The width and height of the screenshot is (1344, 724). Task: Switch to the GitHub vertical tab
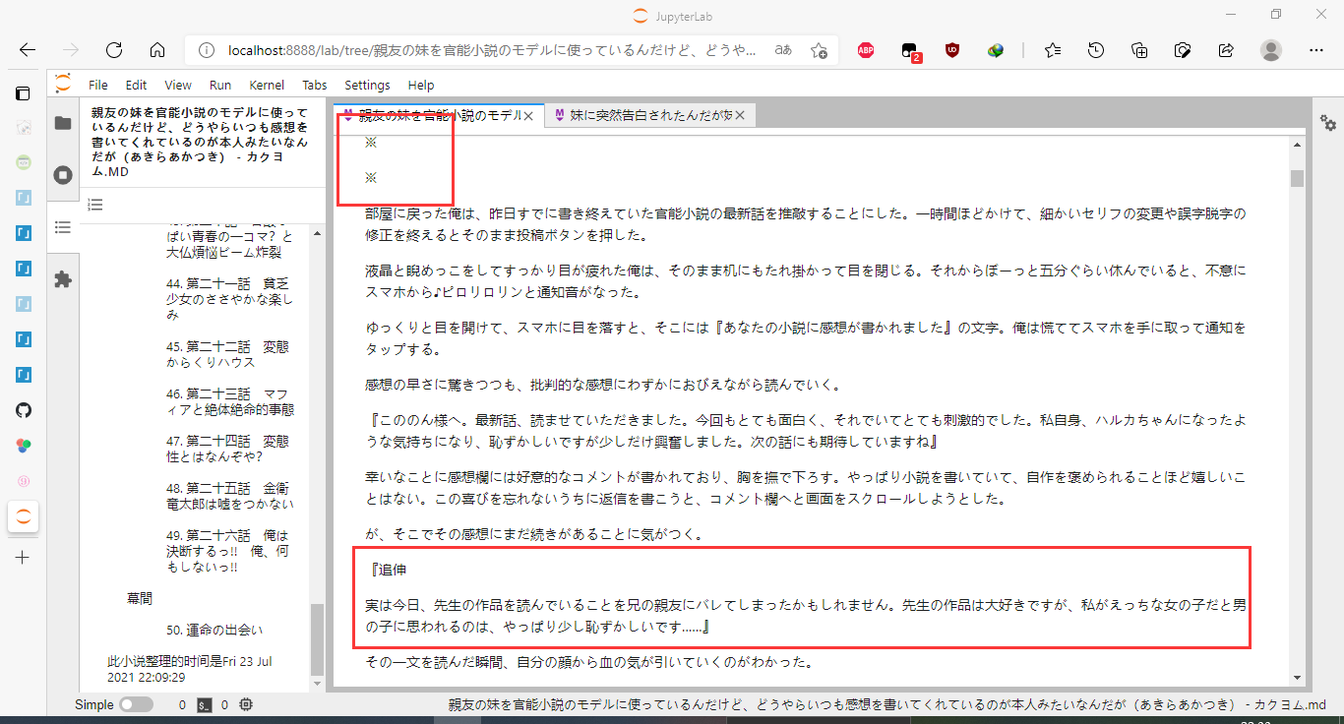tap(23, 409)
